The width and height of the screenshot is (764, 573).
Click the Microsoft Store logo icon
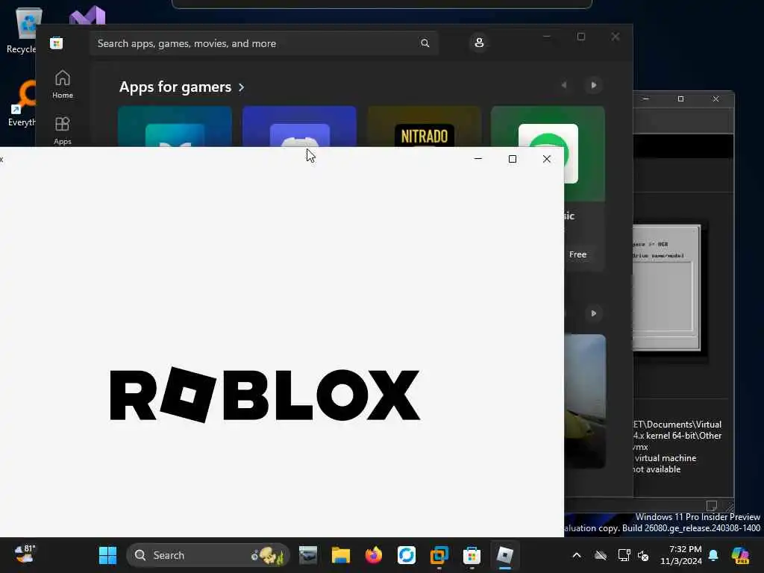click(56, 43)
